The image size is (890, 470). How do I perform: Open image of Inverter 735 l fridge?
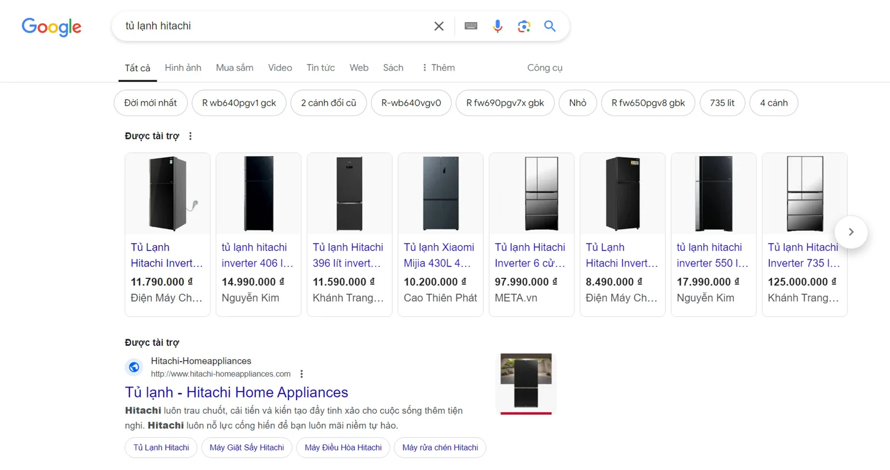[x=805, y=193]
